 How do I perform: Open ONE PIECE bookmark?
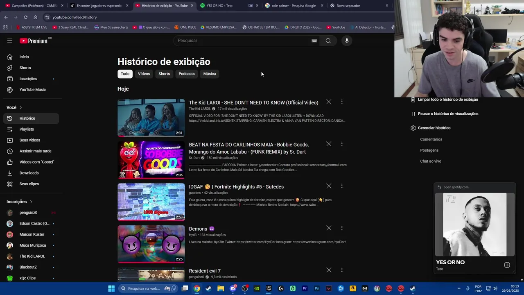pyautogui.click(x=185, y=27)
